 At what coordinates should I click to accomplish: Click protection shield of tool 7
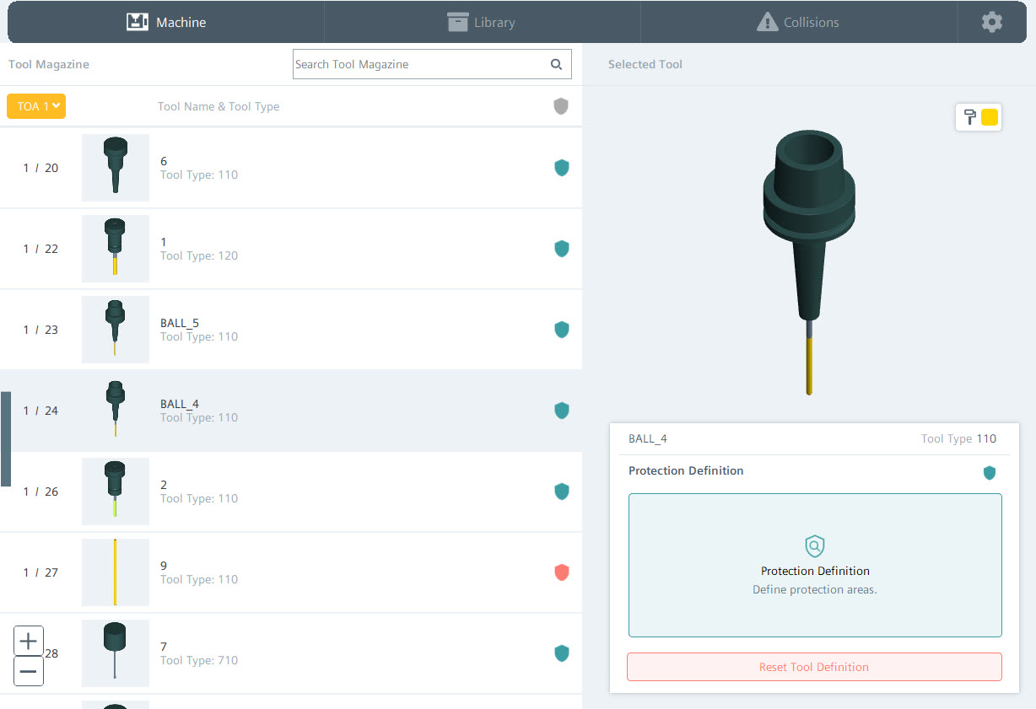click(562, 653)
